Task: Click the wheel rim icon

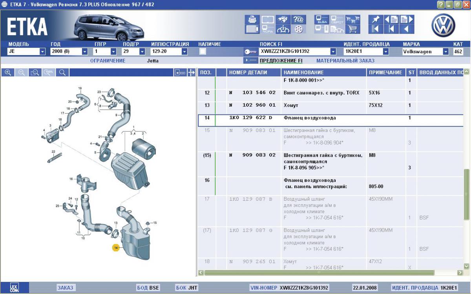Action: (x=299, y=29)
